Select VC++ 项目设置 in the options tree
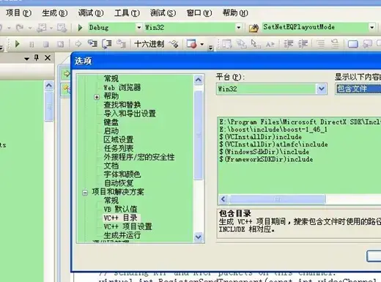Viewport: 381px width, 282px height. tap(128, 226)
